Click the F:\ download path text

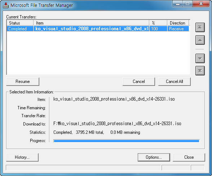pyautogui.click(x=117, y=123)
